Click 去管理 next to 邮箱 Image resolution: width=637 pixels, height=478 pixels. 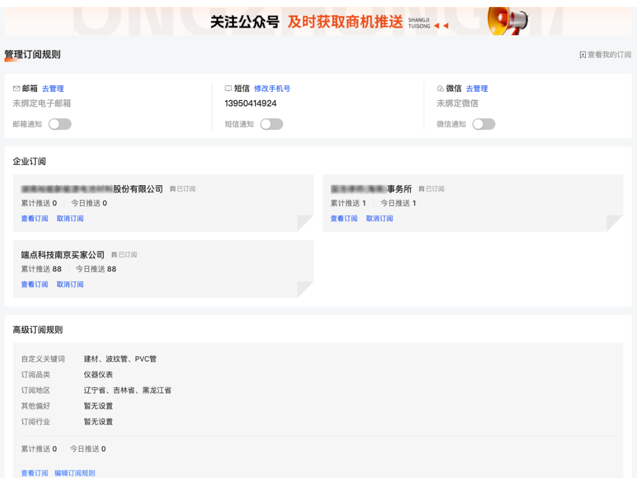coord(53,88)
